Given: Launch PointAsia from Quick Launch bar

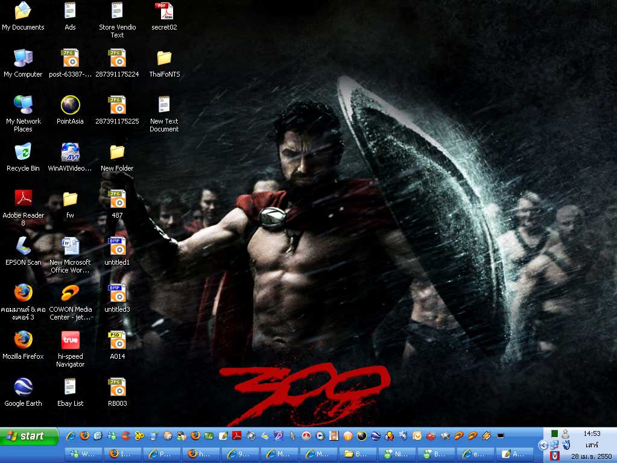Looking at the screenshot, I should click(362, 436).
